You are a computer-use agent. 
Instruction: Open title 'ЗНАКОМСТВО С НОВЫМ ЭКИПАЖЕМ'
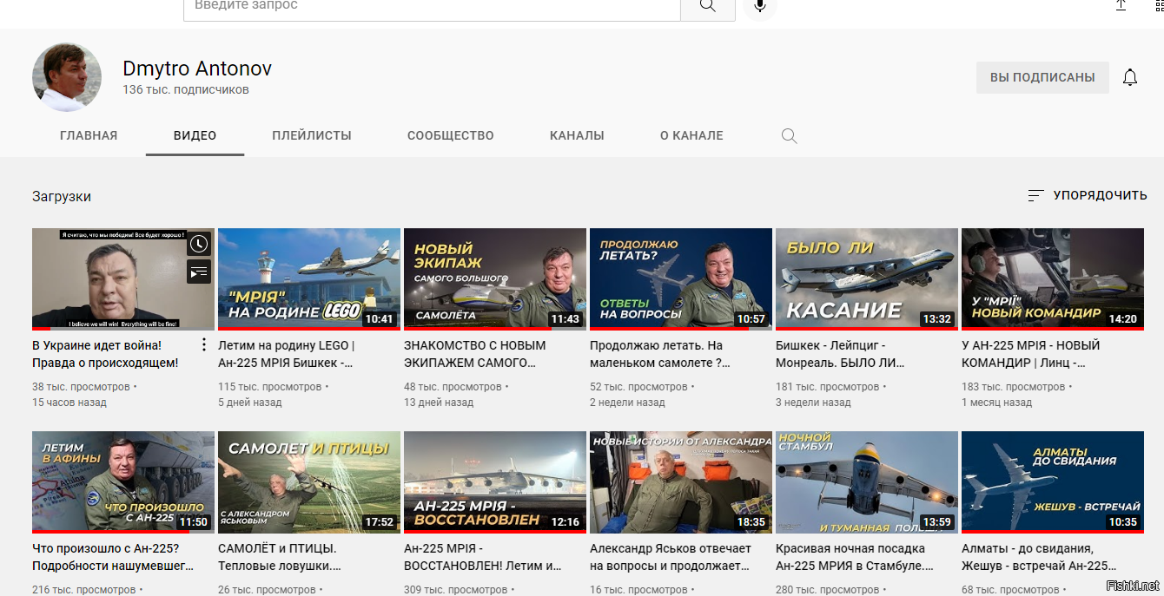point(475,354)
